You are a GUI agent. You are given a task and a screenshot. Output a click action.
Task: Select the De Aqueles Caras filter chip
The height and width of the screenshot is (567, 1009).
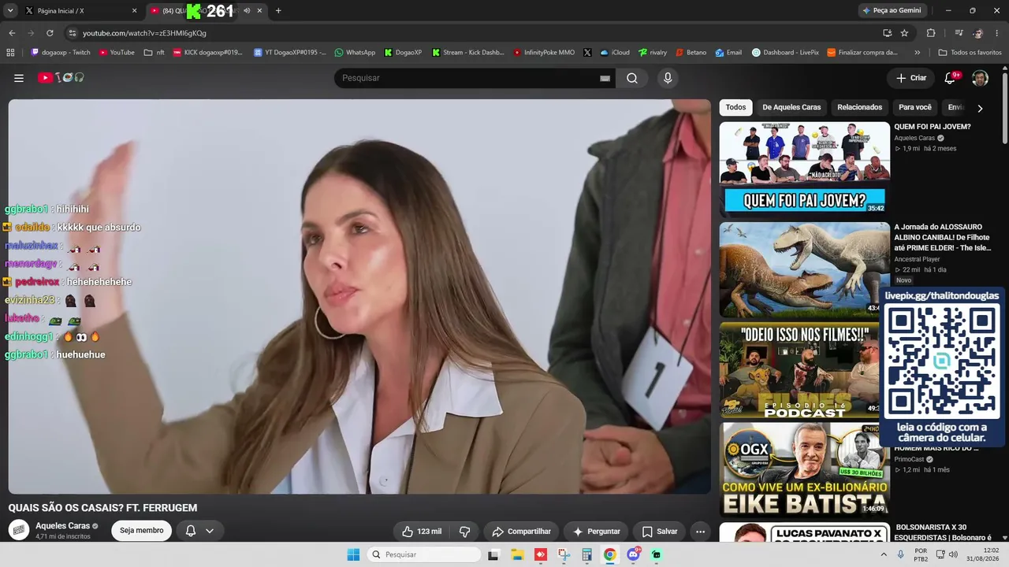tap(791, 108)
